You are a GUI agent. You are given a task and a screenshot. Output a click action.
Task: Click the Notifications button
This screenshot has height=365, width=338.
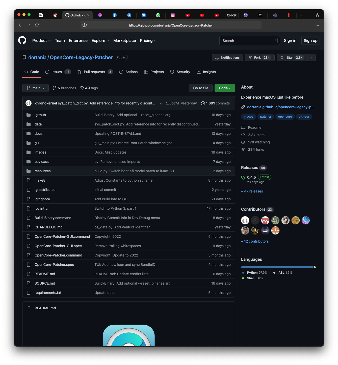click(227, 58)
